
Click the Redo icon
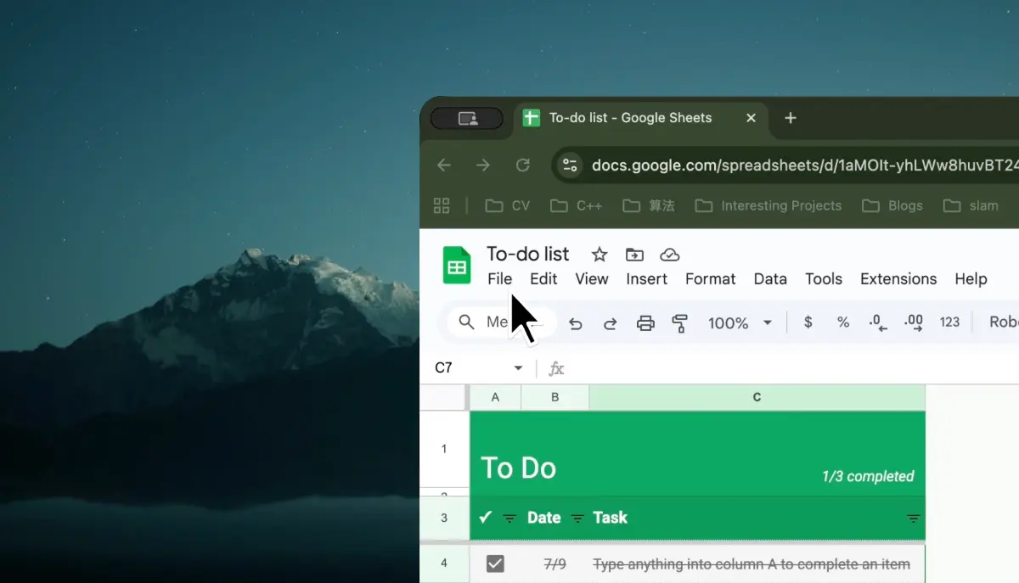point(611,322)
